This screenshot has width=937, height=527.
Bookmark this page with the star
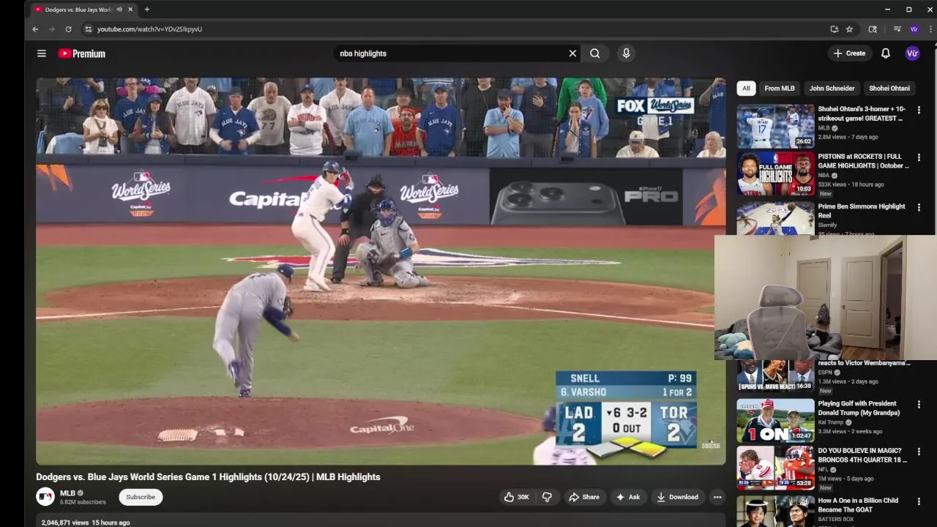point(849,29)
